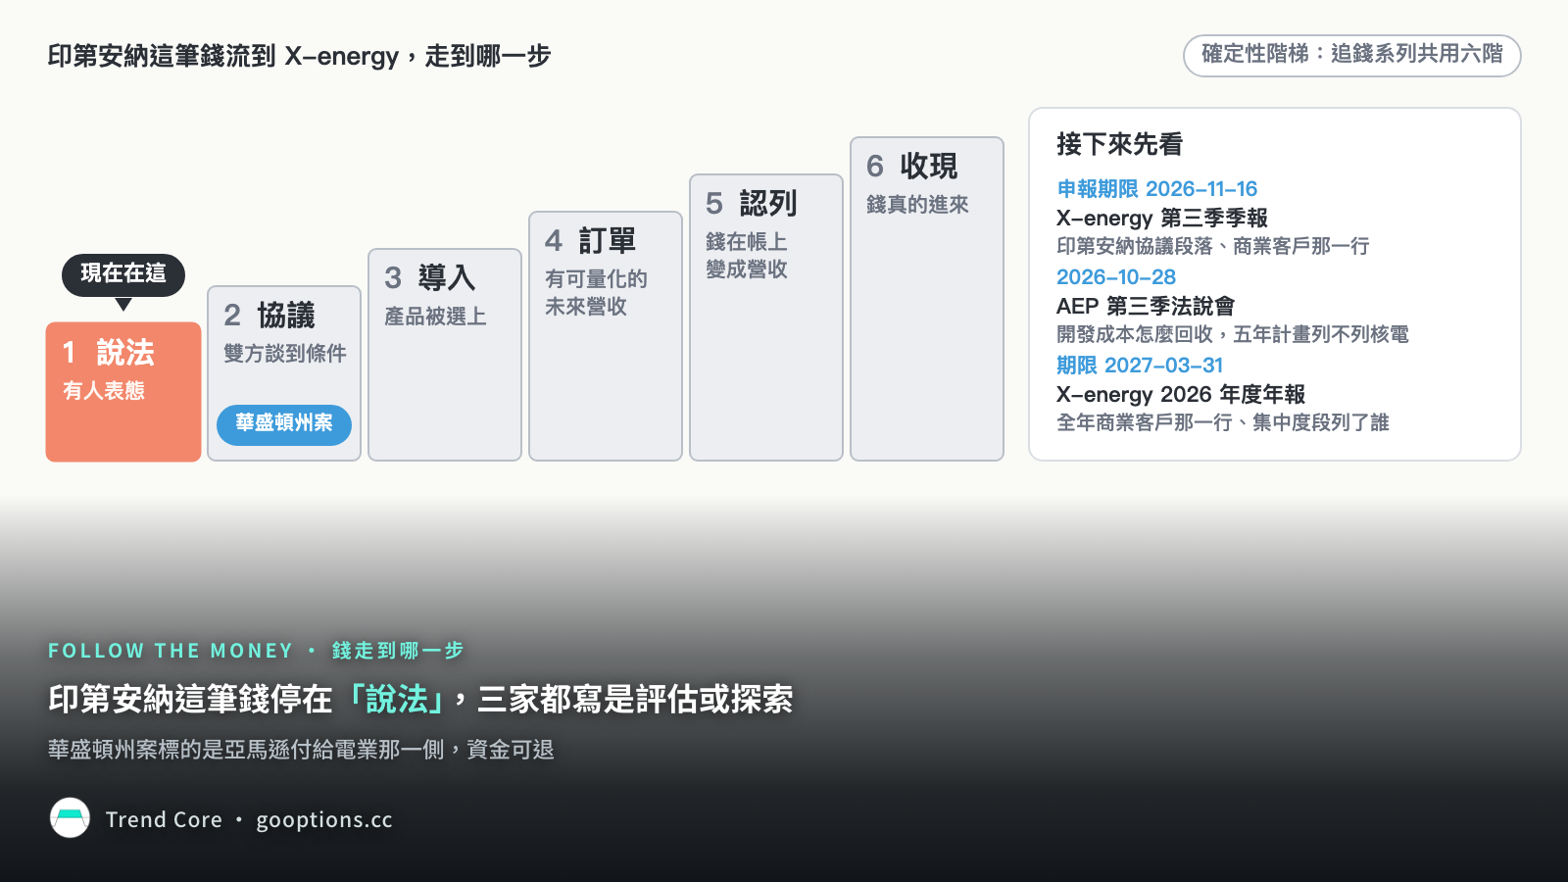Screen dimensions: 1568x882
Task: Select the step 5 認列 card heading
Action: [752, 204]
